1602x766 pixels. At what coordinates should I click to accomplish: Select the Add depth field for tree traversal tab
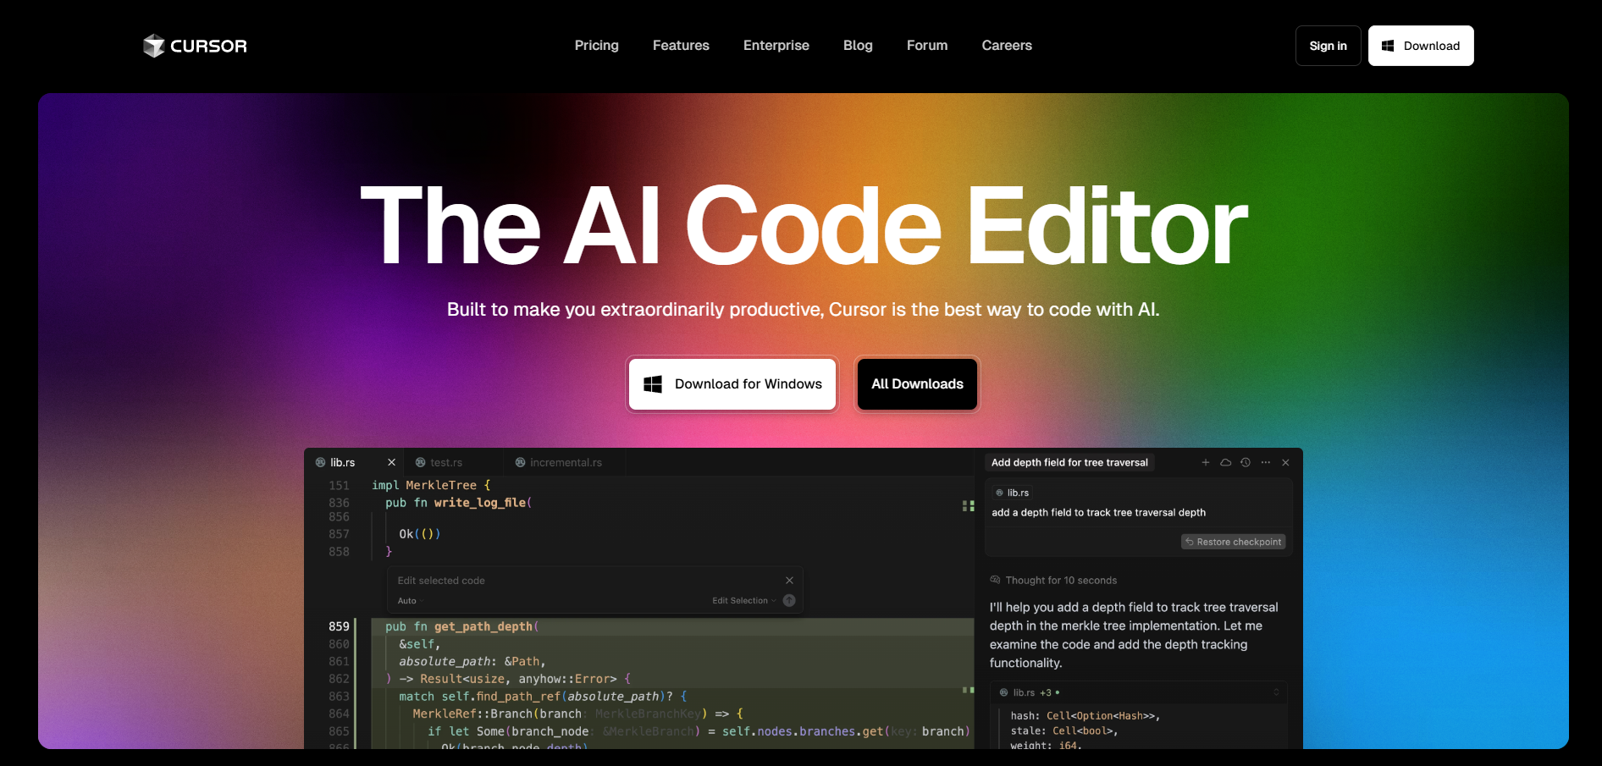(1069, 462)
